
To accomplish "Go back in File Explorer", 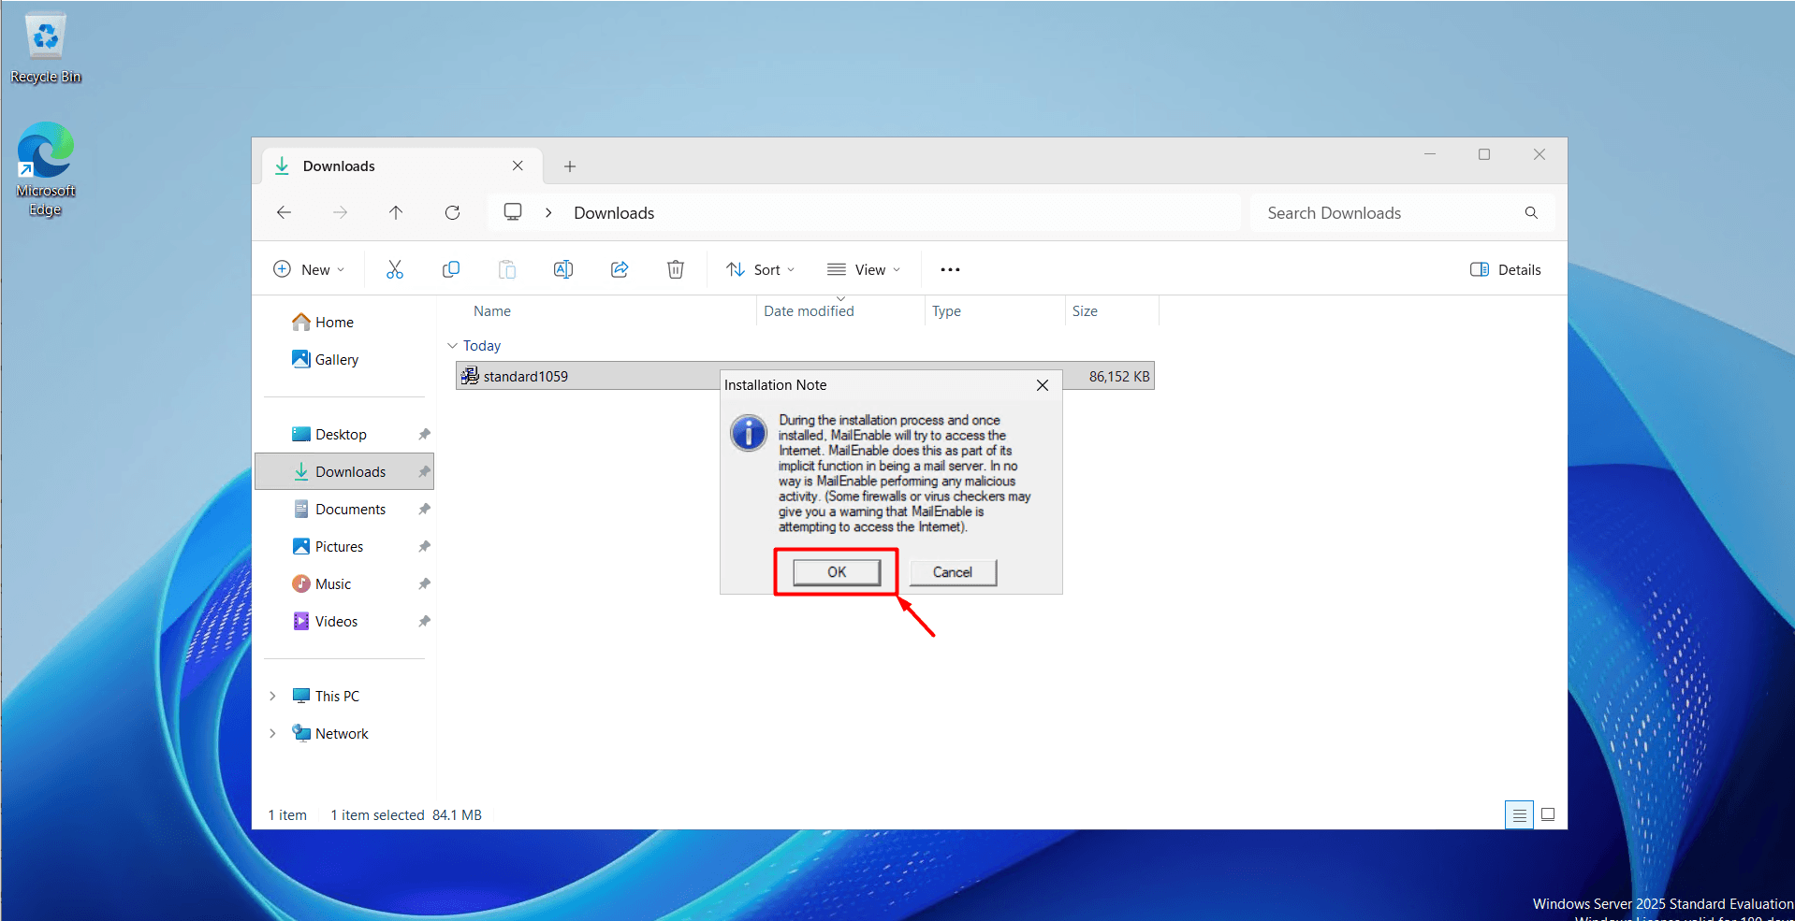I will click(x=285, y=213).
